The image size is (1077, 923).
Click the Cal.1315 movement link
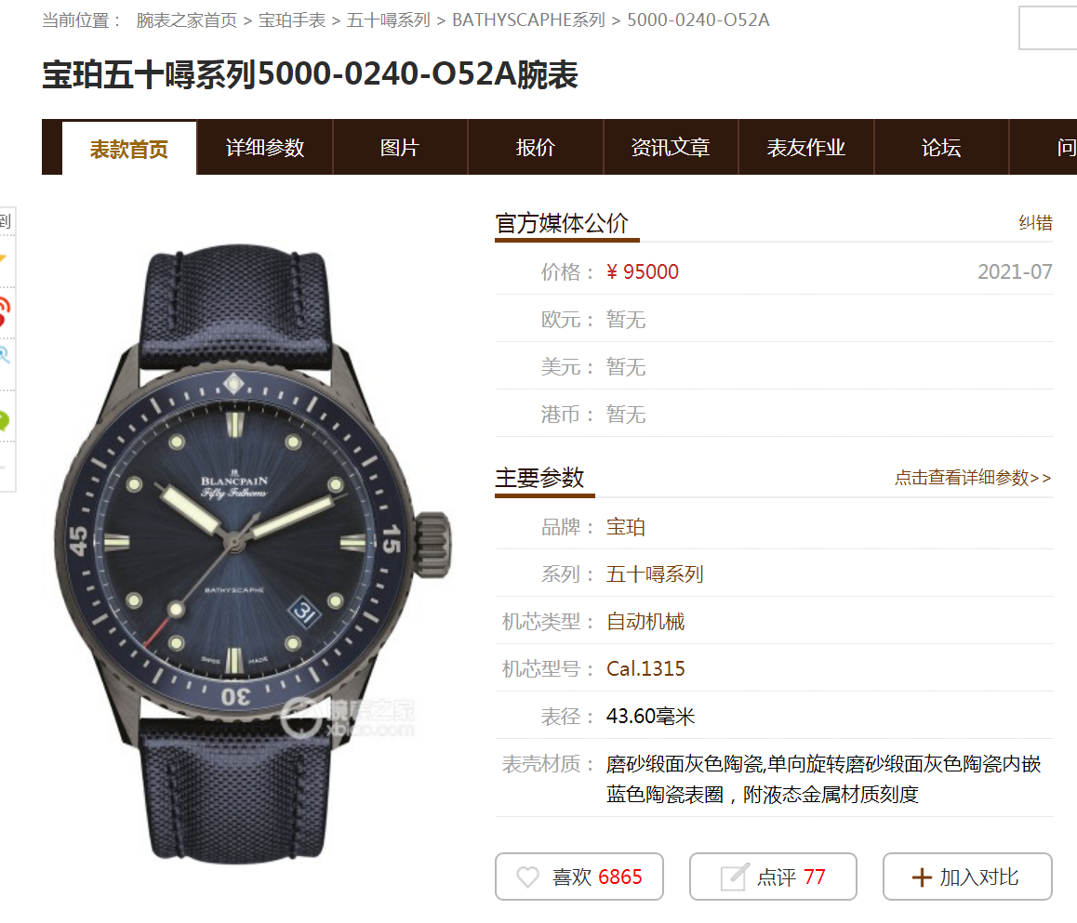[645, 668]
